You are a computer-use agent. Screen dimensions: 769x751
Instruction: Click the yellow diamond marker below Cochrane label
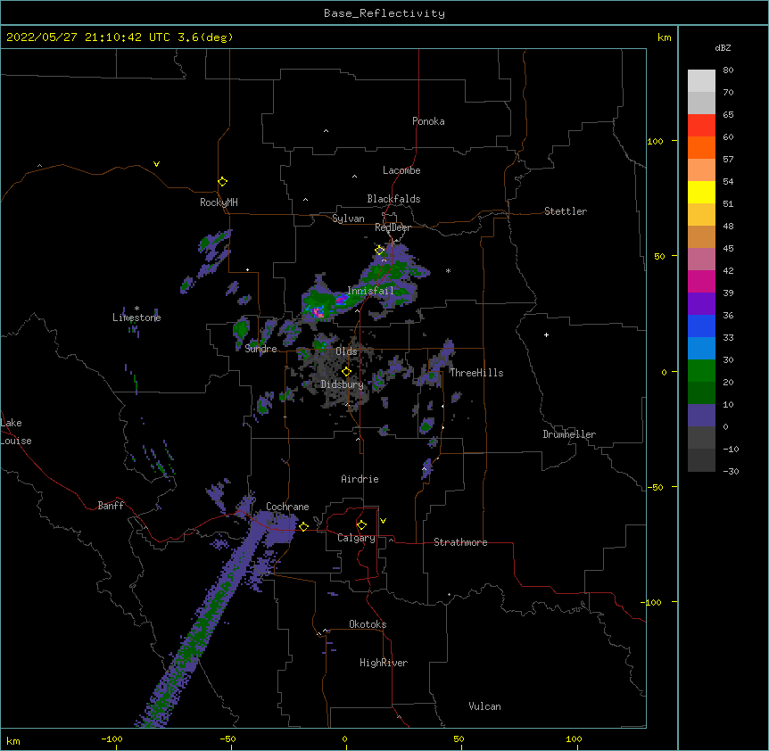(x=303, y=526)
